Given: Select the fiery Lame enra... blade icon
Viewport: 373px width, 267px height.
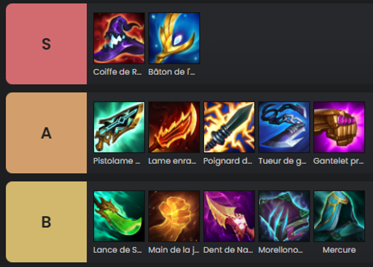Looking at the screenshot, I should coord(174,127).
